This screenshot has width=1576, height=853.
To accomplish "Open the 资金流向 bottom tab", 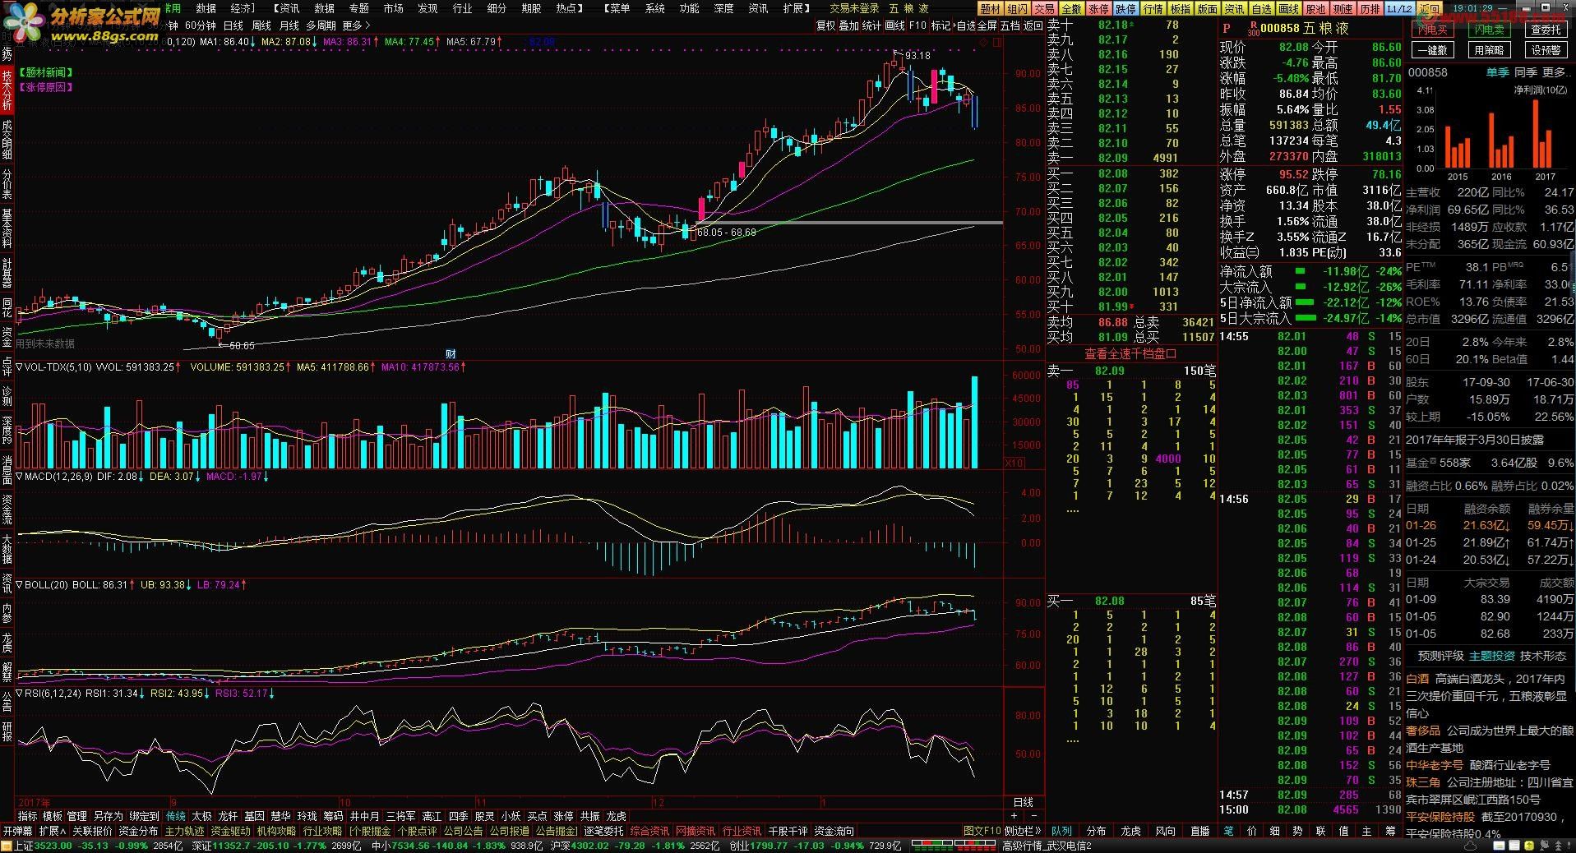I will coord(834,831).
